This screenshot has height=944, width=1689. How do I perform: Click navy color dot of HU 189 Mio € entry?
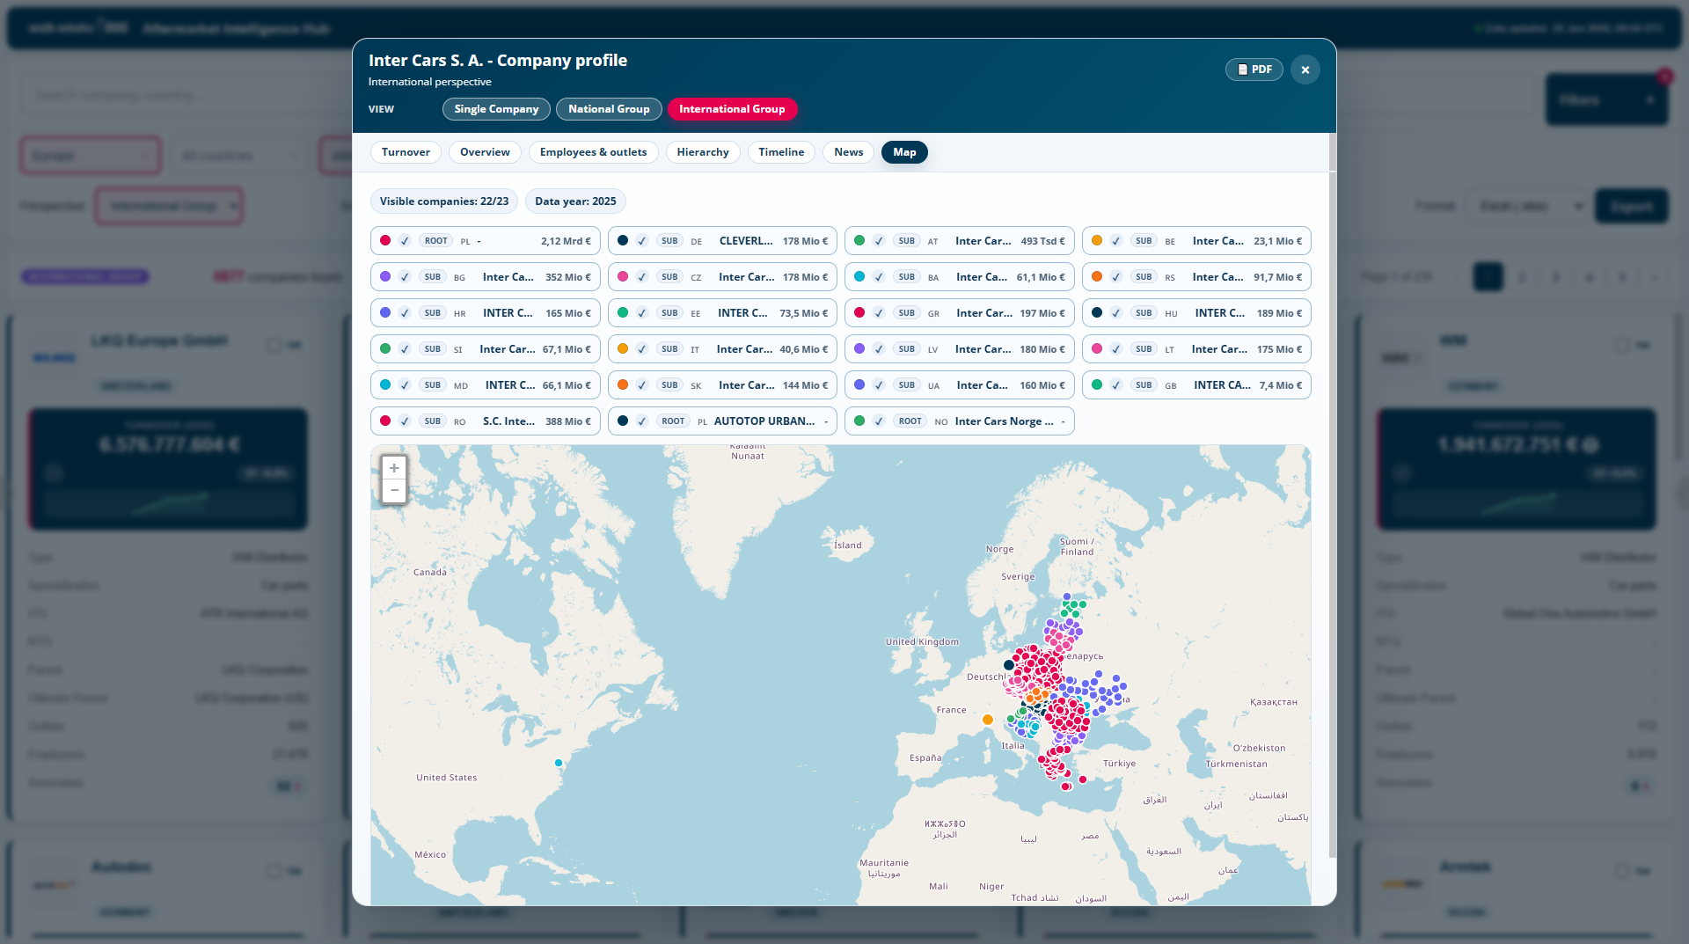pyautogui.click(x=1097, y=312)
